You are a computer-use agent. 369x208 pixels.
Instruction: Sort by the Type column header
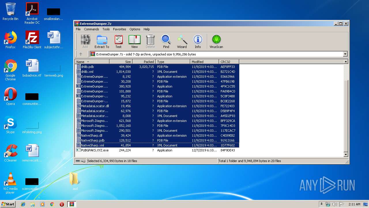pos(173,62)
